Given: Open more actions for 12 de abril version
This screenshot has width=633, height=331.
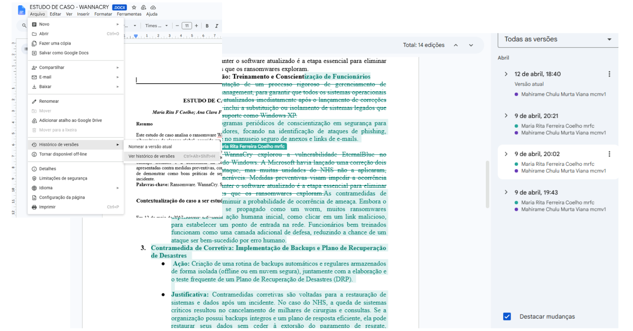Looking at the screenshot, I should (610, 74).
